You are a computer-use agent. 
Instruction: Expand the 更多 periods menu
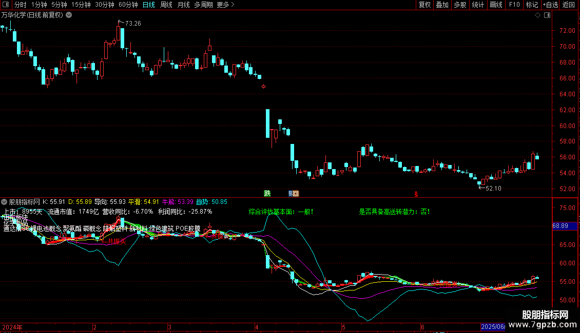point(225,5)
